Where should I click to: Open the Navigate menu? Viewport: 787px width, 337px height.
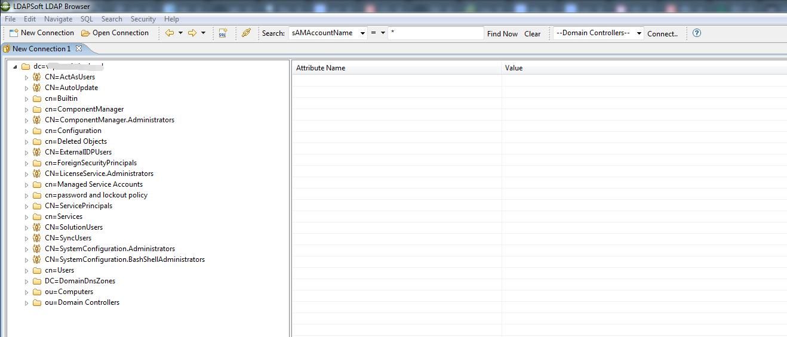pyautogui.click(x=58, y=19)
